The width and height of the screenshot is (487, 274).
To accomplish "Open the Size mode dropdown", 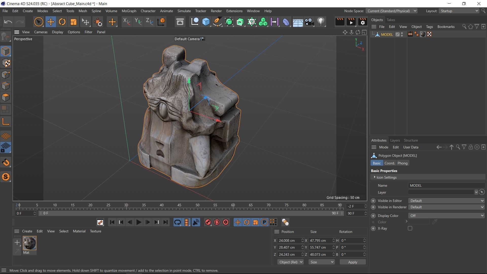I will (x=322, y=262).
